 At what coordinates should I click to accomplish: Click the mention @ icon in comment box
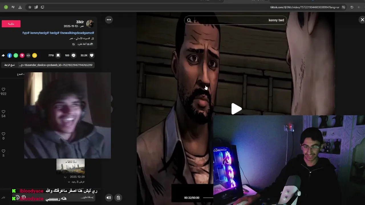(x=24, y=197)
